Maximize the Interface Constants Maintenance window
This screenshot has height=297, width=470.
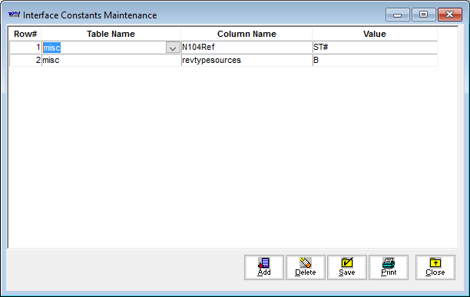(x=424, y=15)
